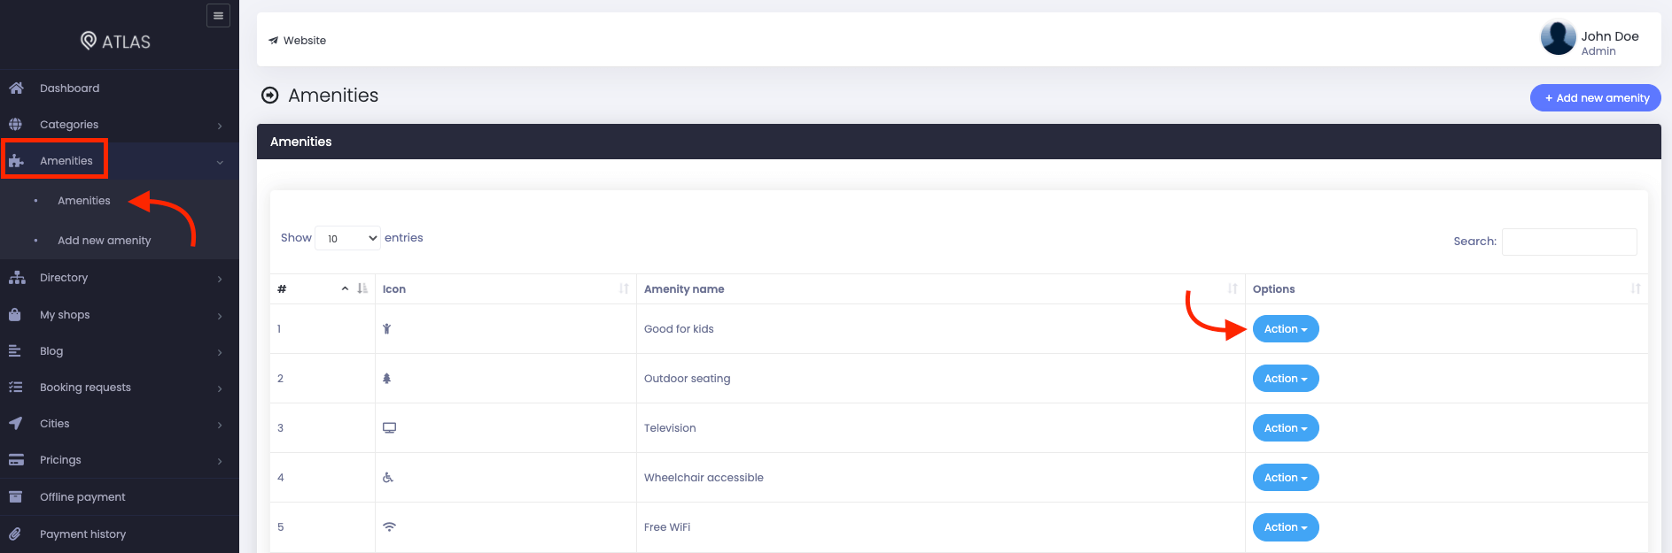Click the wheelchair icon in row 4
1672x553 pixels.
pyautogui.click(x=387, y=478)
